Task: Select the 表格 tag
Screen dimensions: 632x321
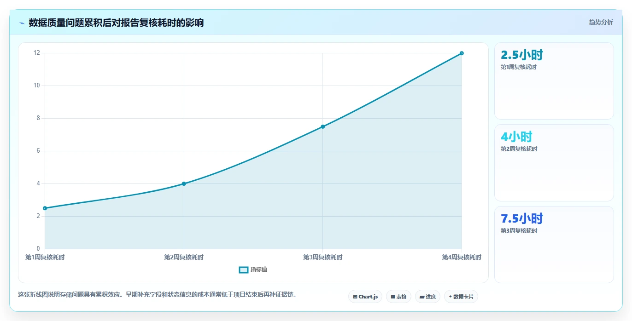Action: [x=398, y=297]
